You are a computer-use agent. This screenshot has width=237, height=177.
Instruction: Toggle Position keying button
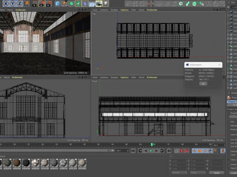tap(194, 151)
